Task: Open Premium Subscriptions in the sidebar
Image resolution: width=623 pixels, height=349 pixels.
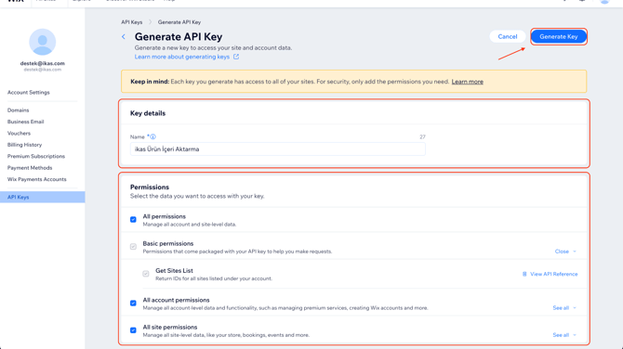Action: [x=36, y=156]
